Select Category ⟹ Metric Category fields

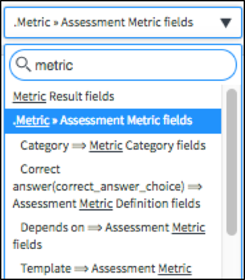pos(113,146)
